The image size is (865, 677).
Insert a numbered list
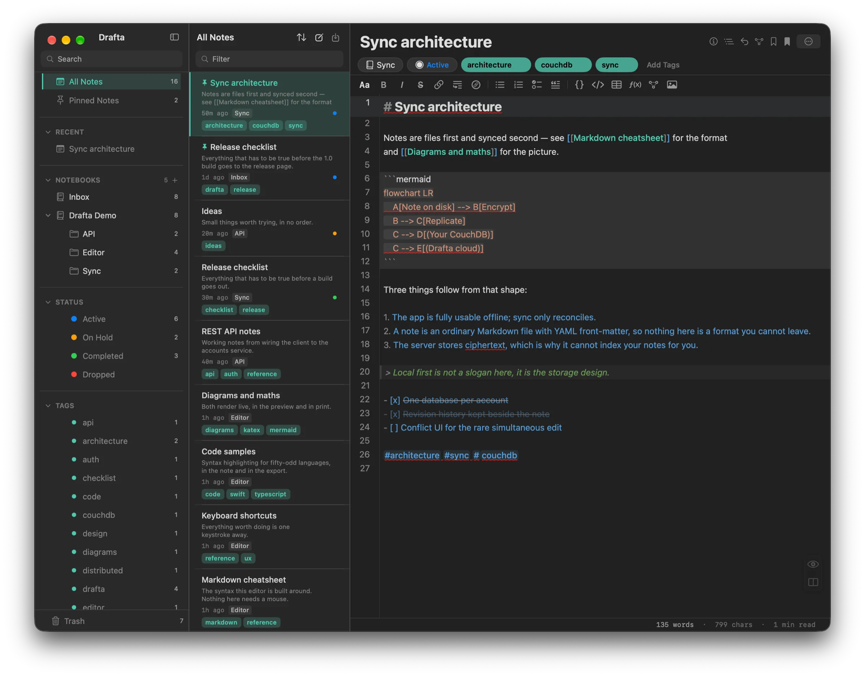click(x=518, y=85)
